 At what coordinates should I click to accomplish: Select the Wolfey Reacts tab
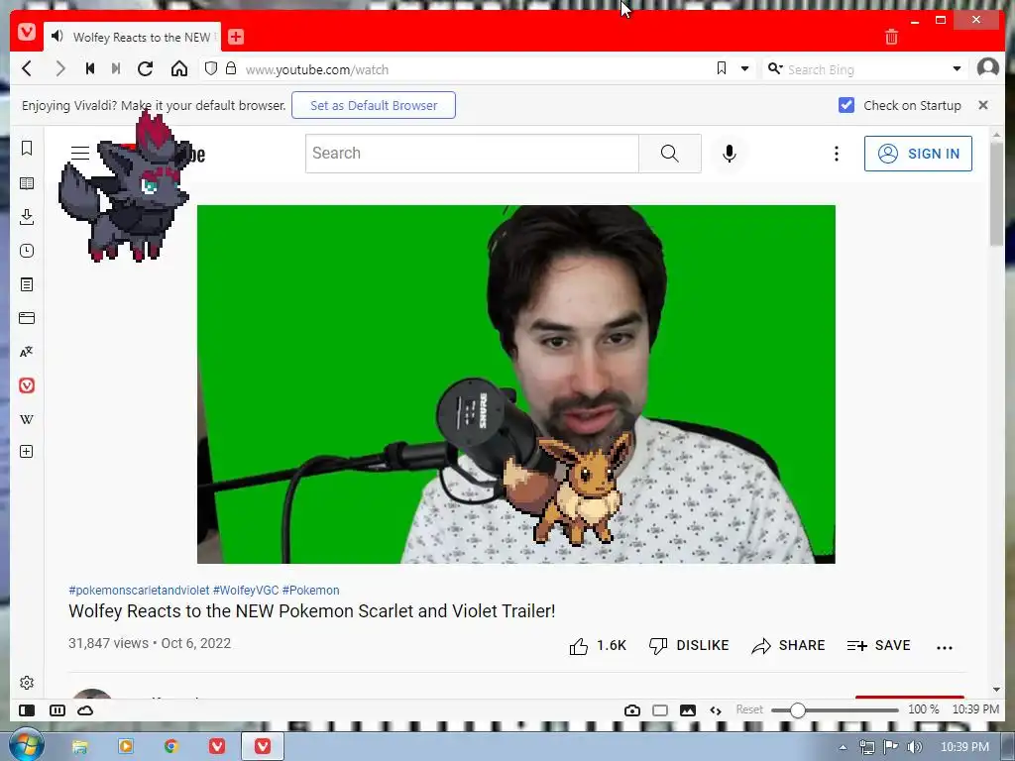pos(133,37)
